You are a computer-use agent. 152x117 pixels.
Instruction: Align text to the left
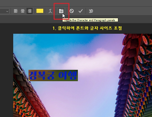(16, 11)
